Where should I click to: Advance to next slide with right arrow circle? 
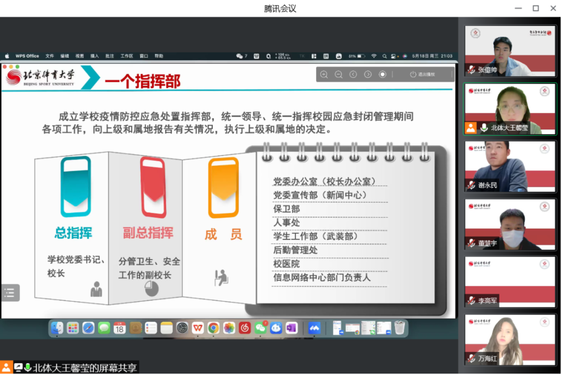[368, 74]
